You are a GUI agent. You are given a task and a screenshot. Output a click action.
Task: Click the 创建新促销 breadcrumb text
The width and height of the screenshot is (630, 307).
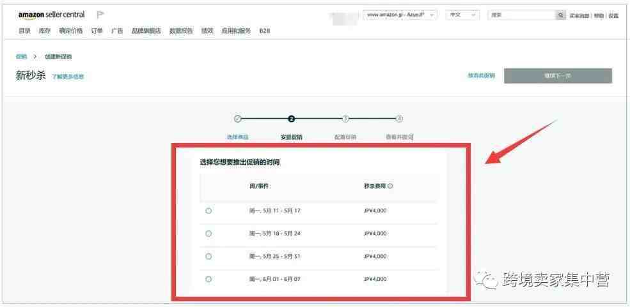pyautogui.click(x=58, y=57)
